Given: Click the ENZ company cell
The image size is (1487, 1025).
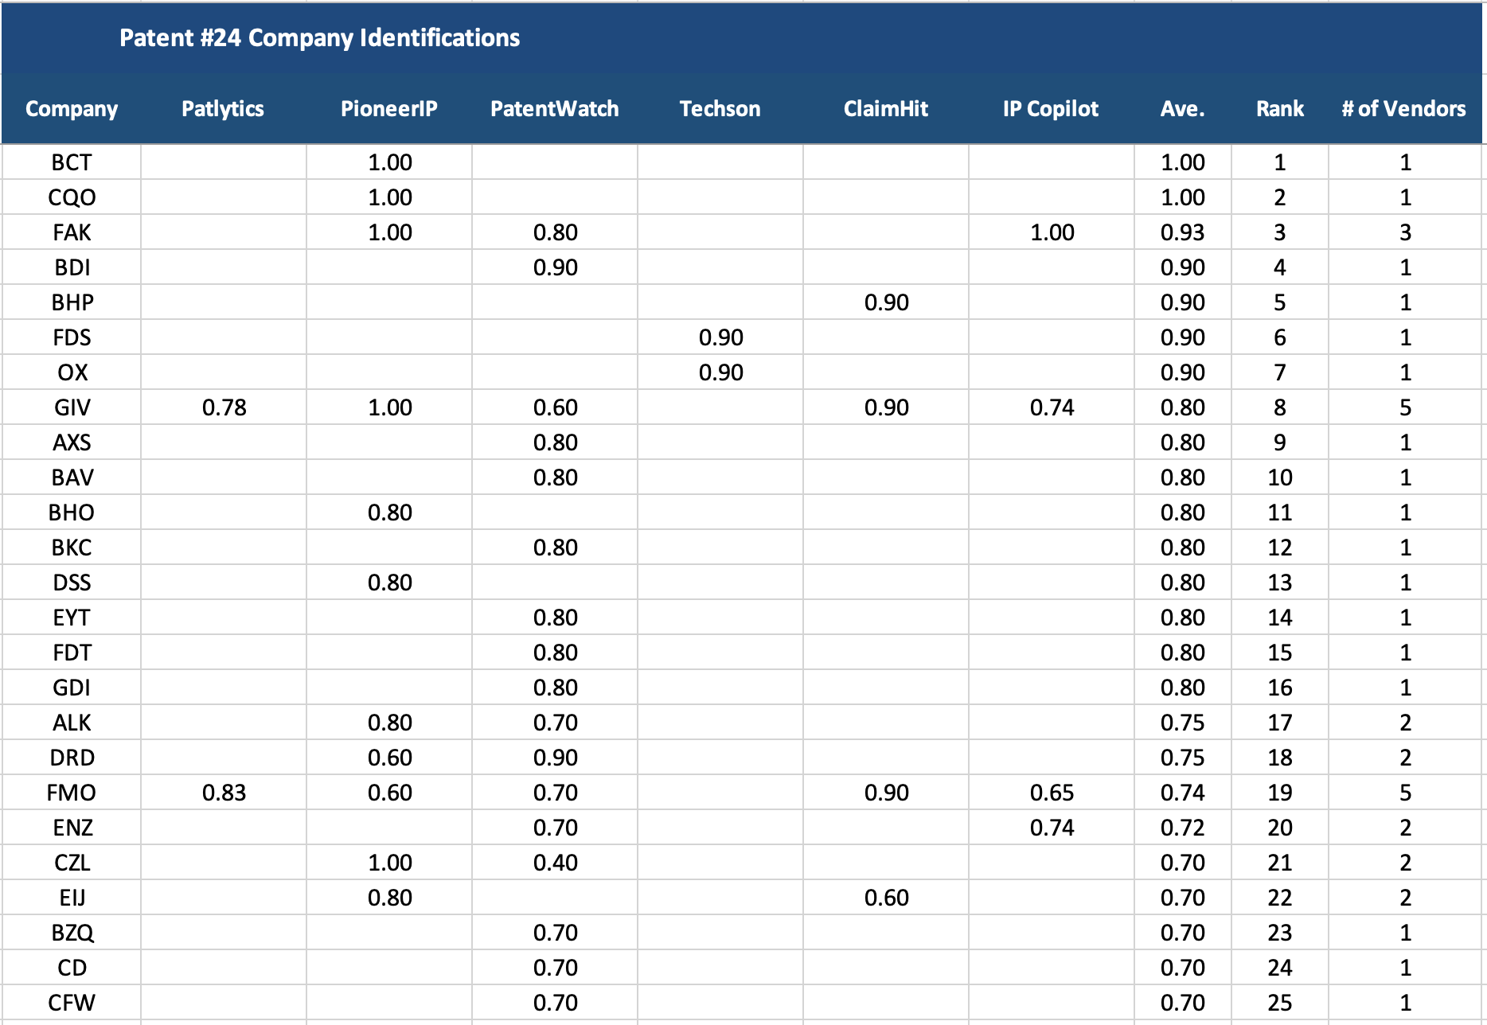Looking at the screenshot, I should (x=72, y=828).
